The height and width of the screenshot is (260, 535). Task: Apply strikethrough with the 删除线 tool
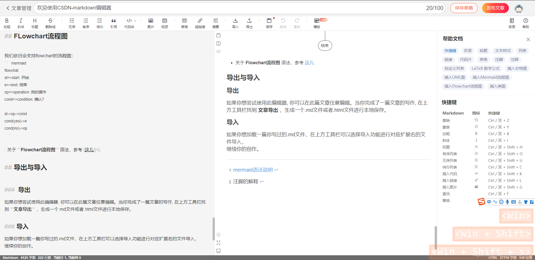[50, 23]
